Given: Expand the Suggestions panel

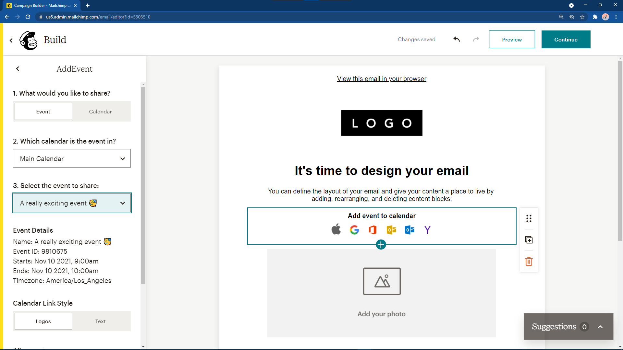Looking at the screenshot, I should pos(600,326).
